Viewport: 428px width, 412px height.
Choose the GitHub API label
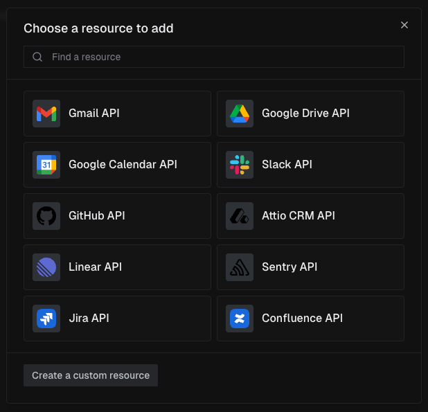(x=97, y=216)
